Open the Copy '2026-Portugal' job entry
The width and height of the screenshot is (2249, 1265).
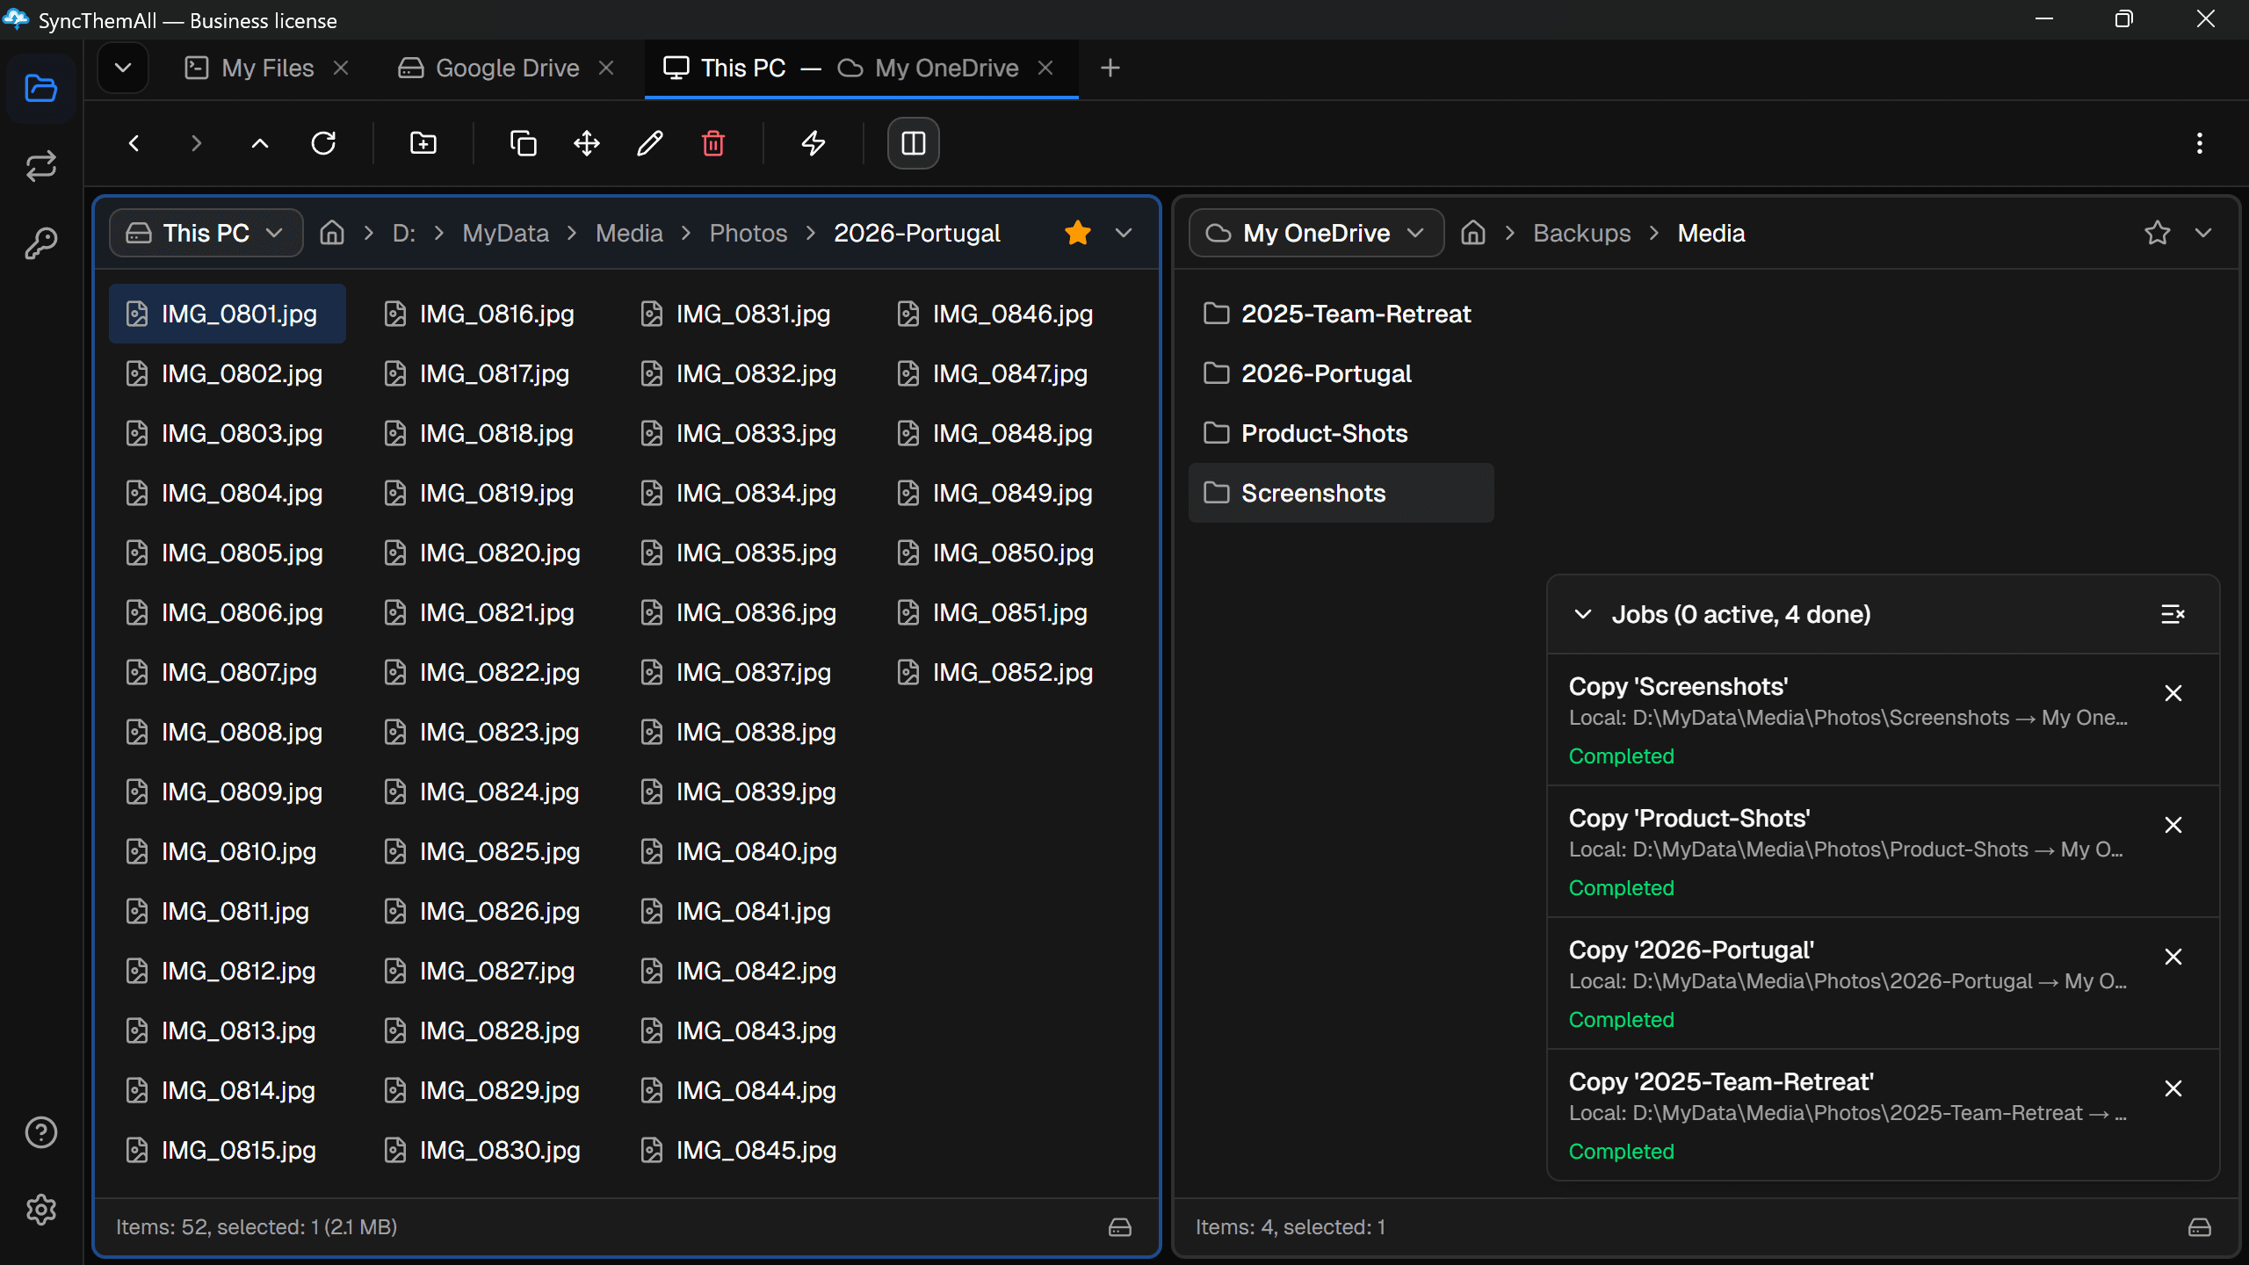tap(1884, 984)
